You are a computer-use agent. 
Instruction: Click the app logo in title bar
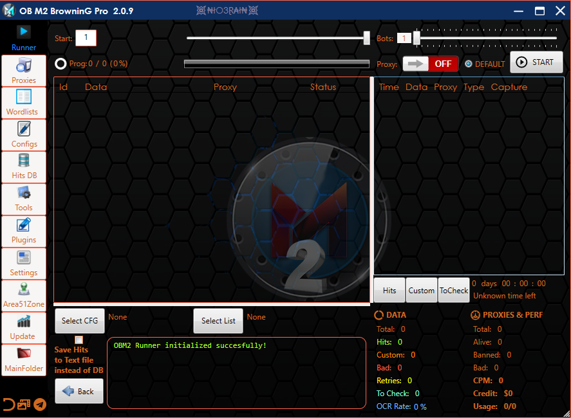point(9,10)
